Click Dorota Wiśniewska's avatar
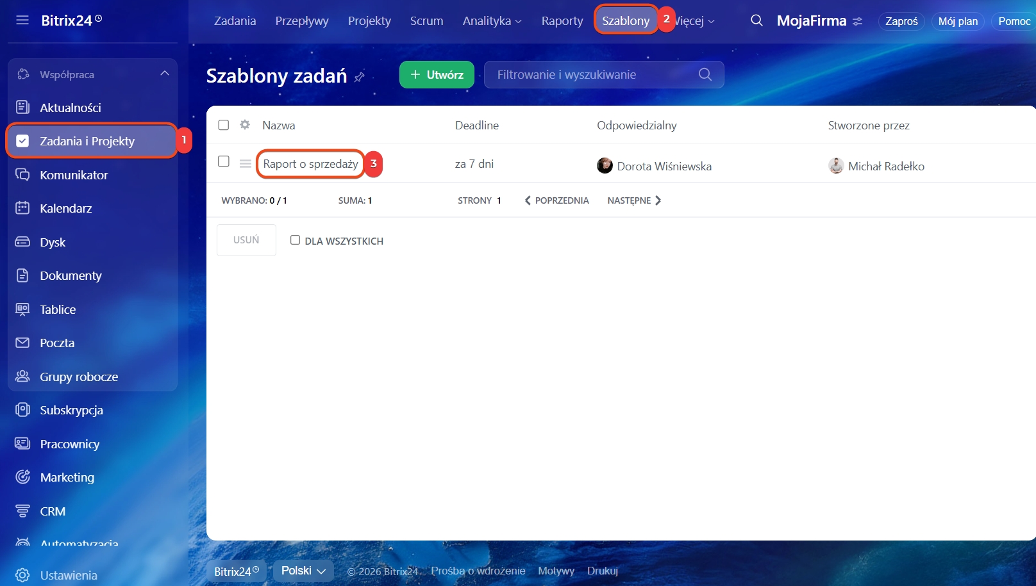Screen dimensions: 1036x586 (605, 166)
